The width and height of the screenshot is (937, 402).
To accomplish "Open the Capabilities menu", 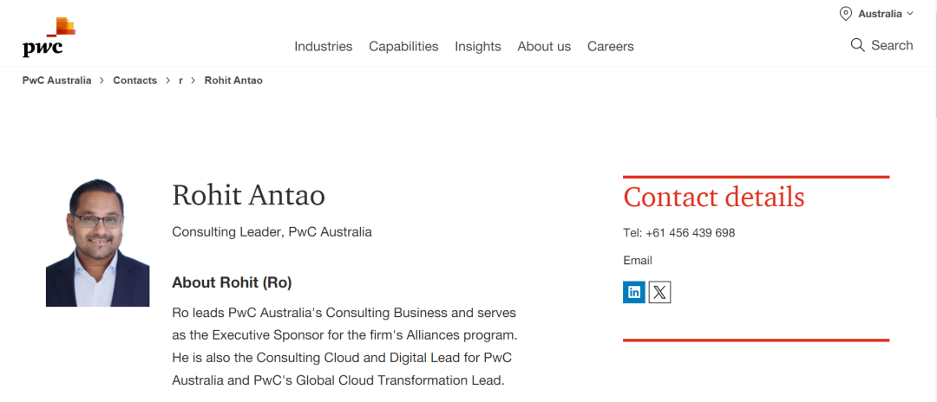I will 403,47.
